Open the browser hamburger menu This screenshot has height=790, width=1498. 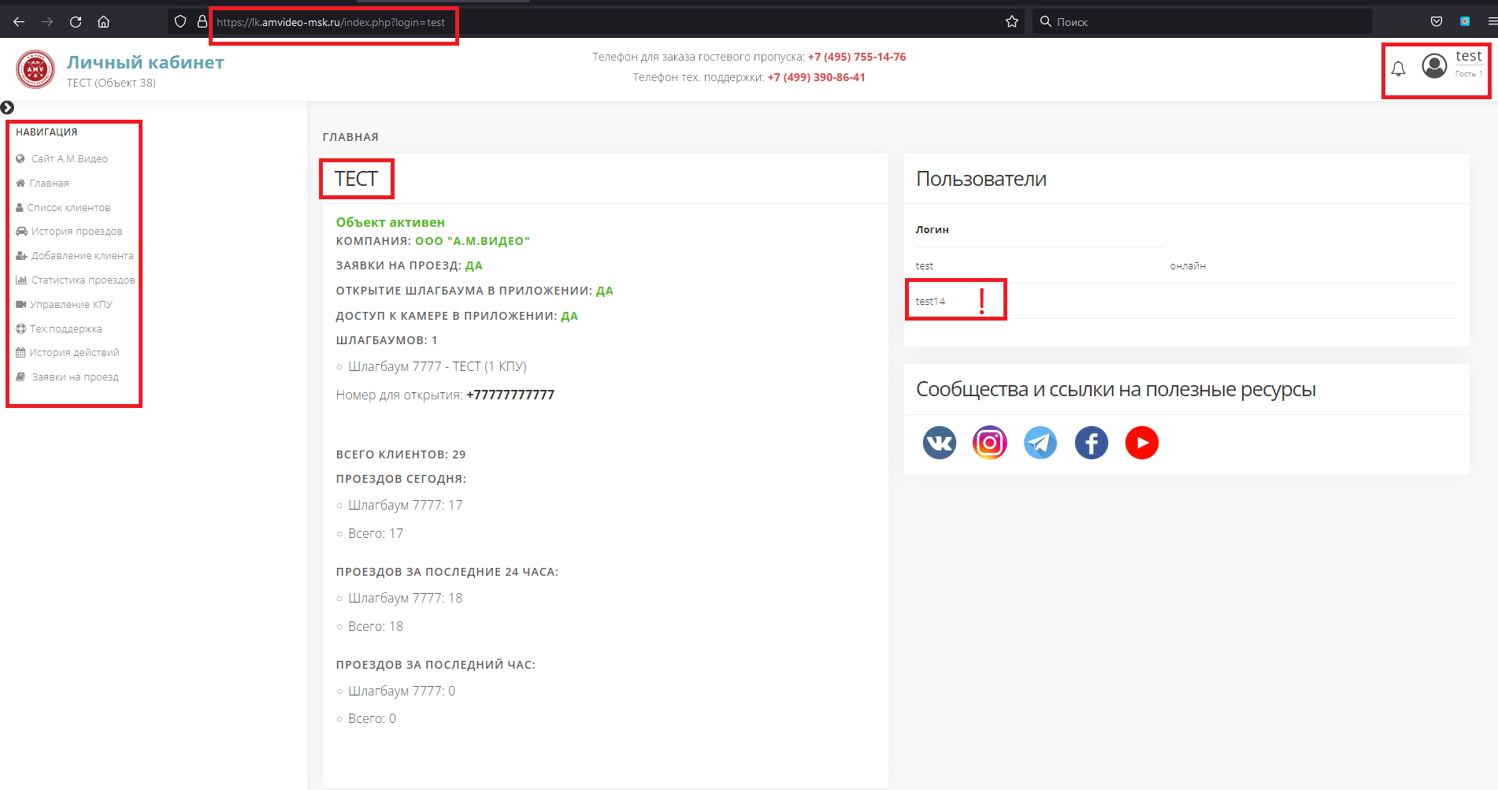1492,22
